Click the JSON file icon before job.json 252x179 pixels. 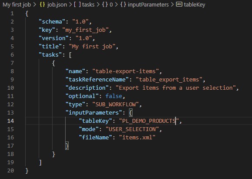42,4
